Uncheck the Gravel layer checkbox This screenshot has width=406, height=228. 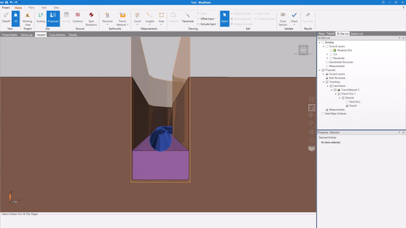(x=348, y=106)
